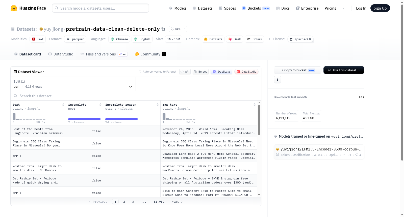Select current page 1 button

[115, 202]
